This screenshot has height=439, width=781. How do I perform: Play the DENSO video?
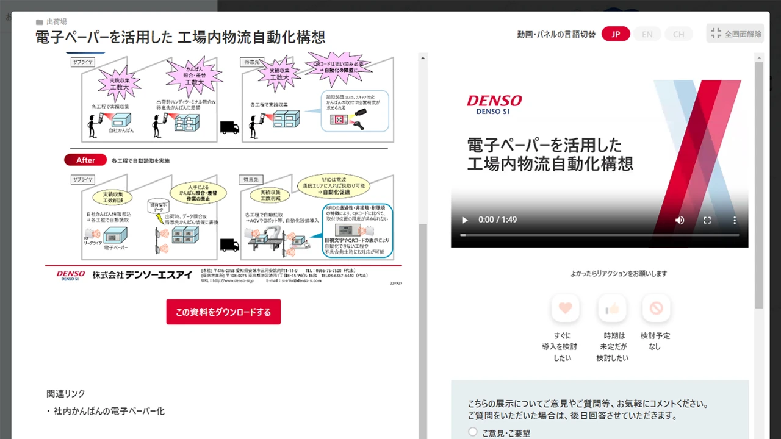click(x=465, y=220)
